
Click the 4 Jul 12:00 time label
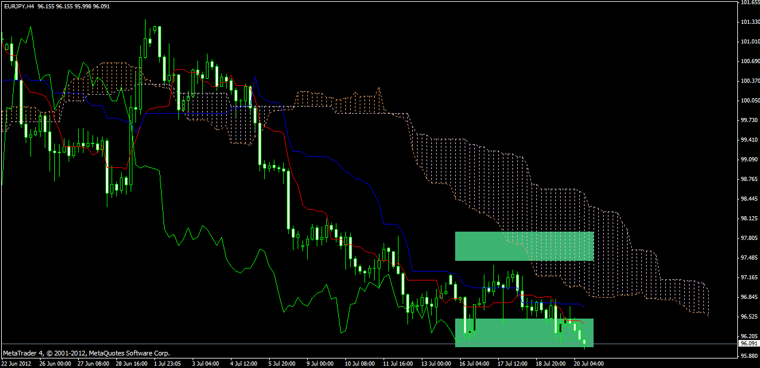click(243, 363)
